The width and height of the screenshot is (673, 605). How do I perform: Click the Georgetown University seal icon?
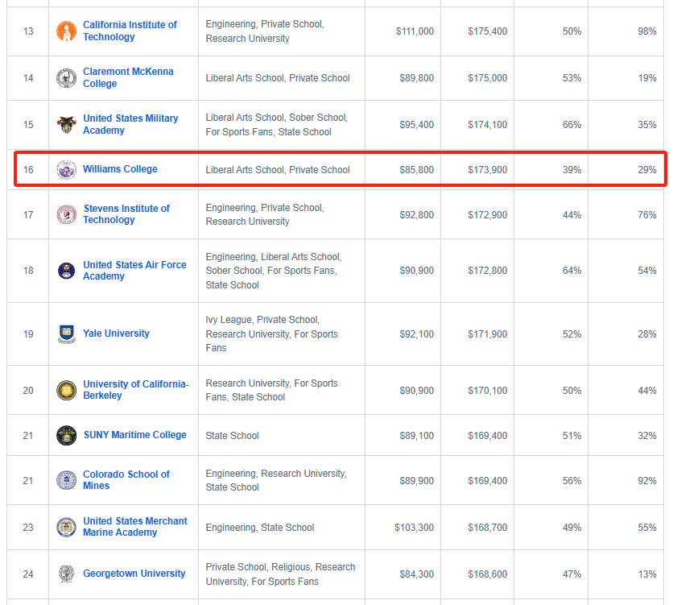click(67, 574)
